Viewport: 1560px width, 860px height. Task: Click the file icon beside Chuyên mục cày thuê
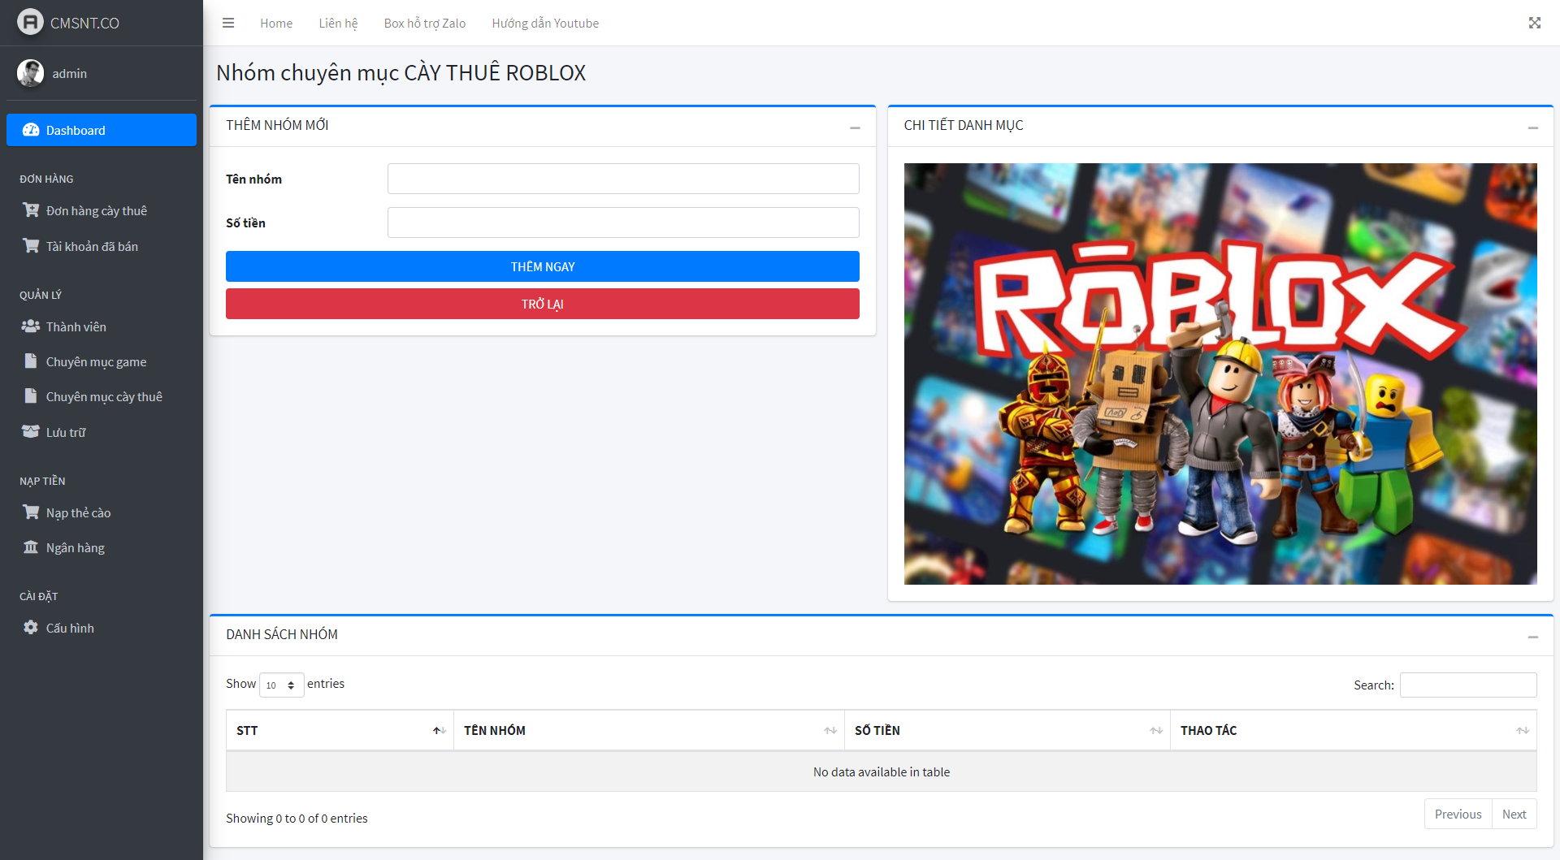tap(31, 395)
